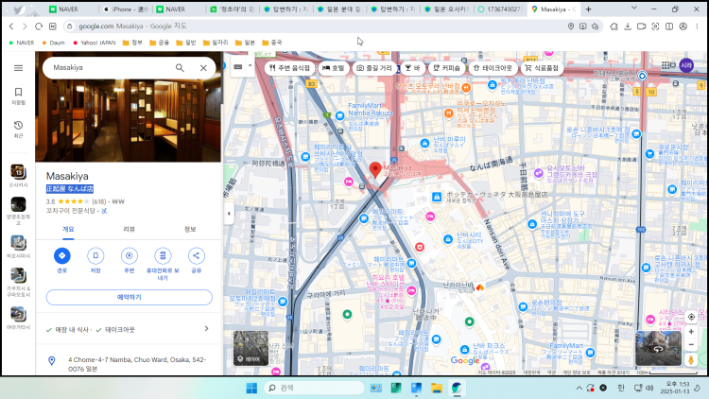The height and width of the screenshot is (399, 709).
Task: Click the Directions round button
Action: (x=62, y=256)
